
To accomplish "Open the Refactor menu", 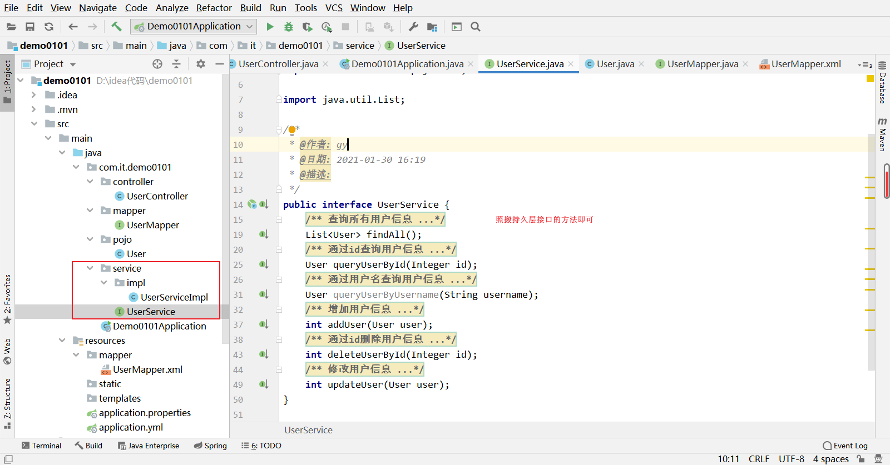I will tap(214, 8).
